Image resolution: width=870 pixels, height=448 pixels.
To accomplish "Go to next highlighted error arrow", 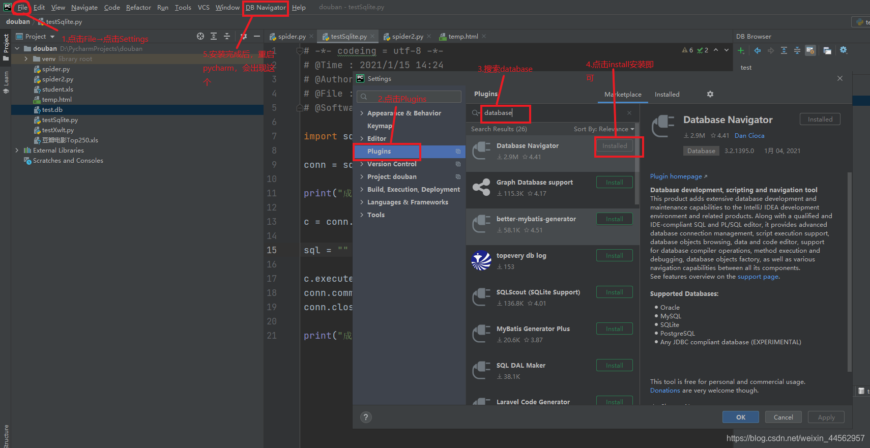I will click(x=727, y=50).
